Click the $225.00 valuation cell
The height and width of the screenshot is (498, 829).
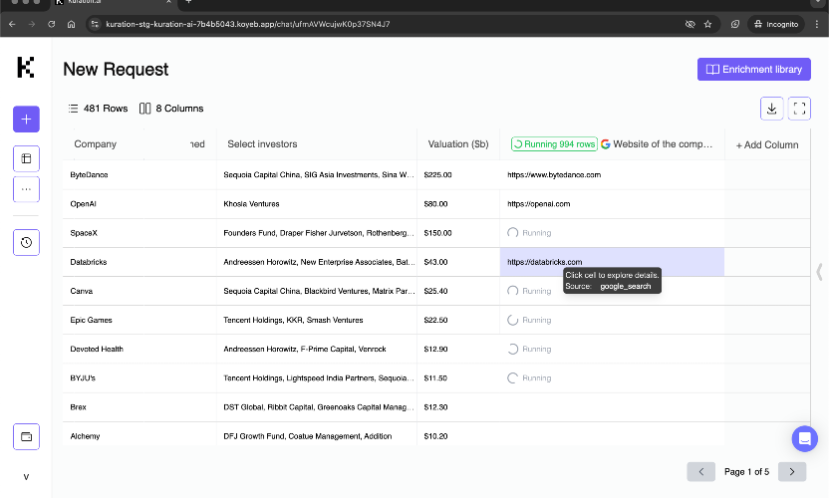(x=458, y=175)
